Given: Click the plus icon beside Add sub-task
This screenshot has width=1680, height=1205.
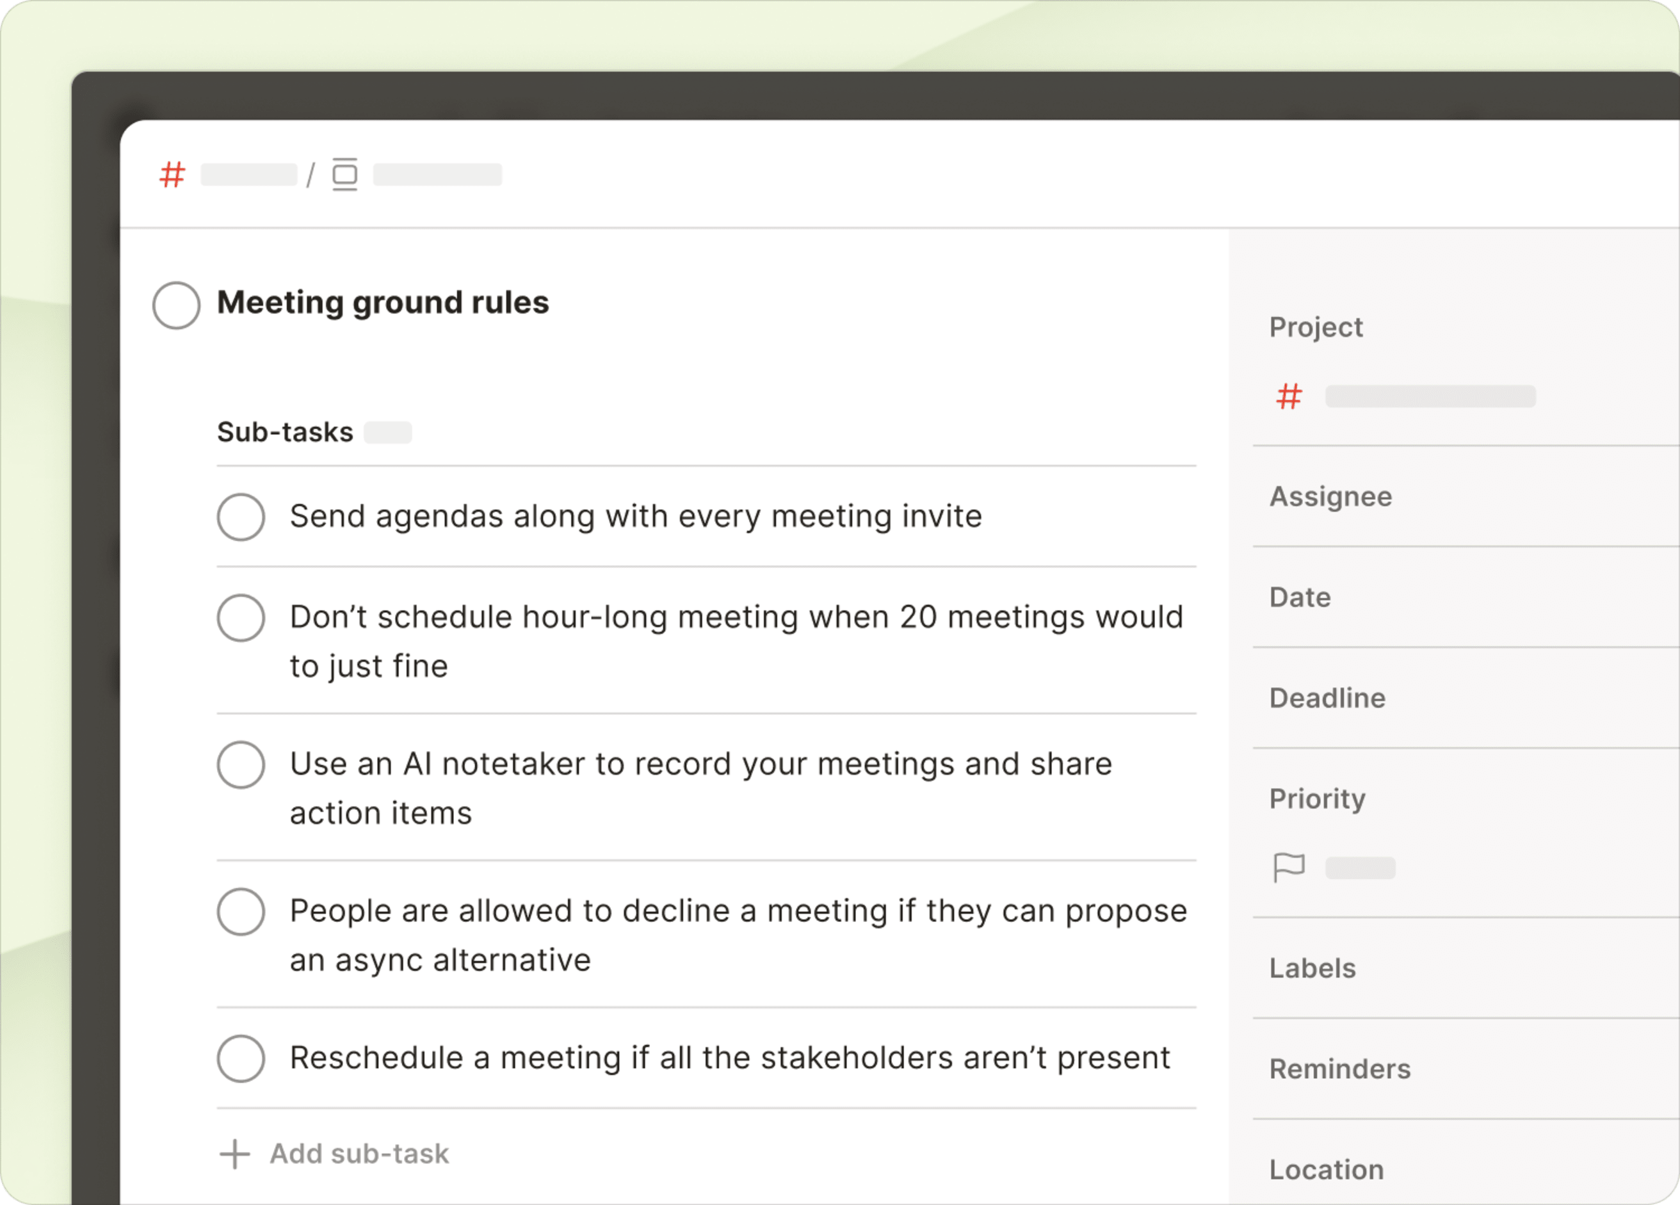Looking at the screenshot, I should click(235, 1154).
